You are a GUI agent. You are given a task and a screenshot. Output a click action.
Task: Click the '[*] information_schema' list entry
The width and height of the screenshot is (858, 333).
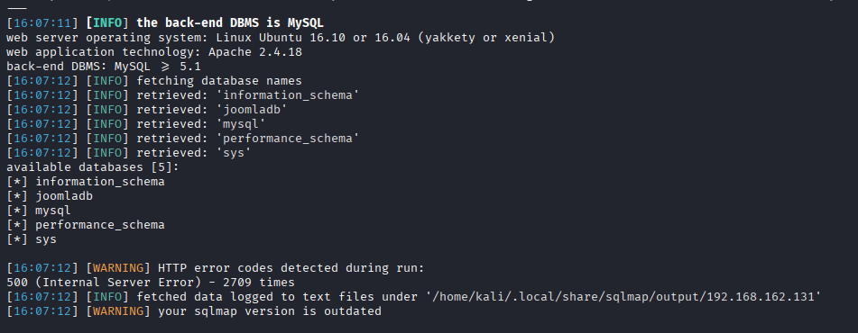click(86, 181)
